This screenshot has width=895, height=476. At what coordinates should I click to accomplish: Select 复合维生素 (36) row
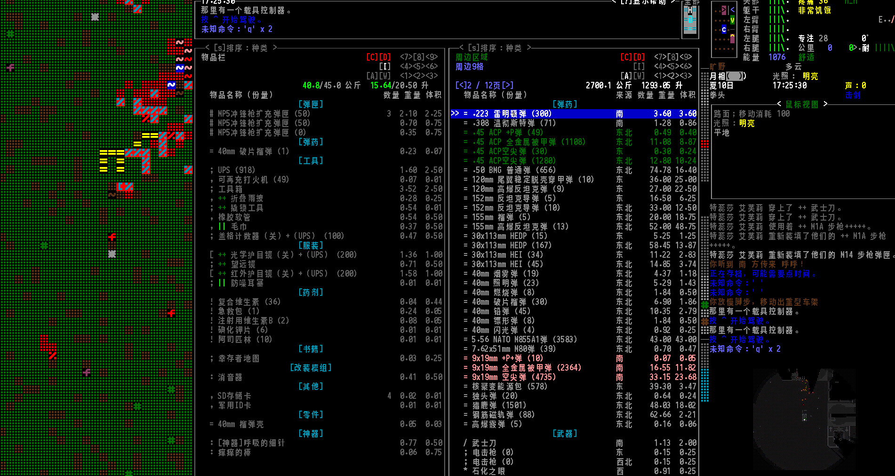(x=325, y=302)
